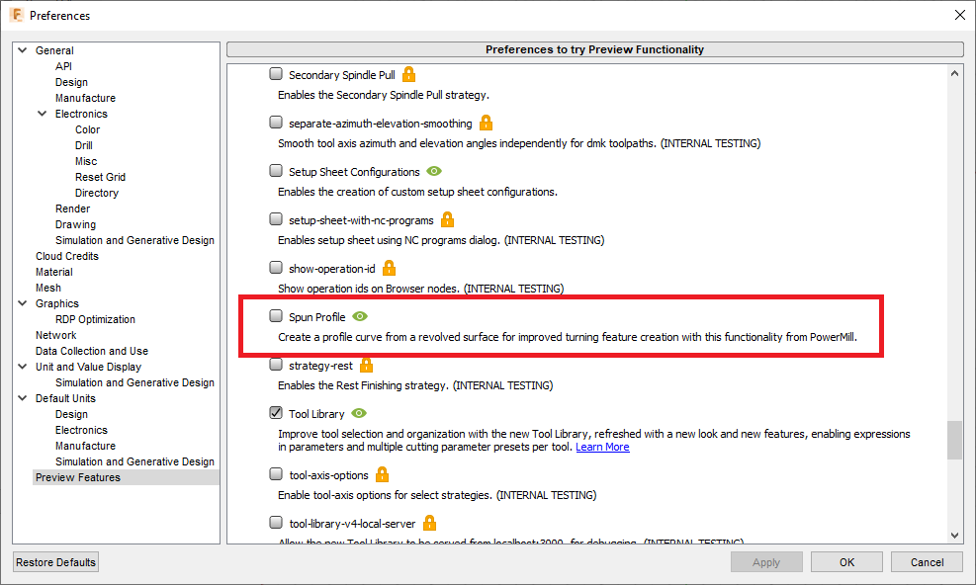Collapse the General tree node
Viewport: 976px width, 585px height.
coord(23,50)
